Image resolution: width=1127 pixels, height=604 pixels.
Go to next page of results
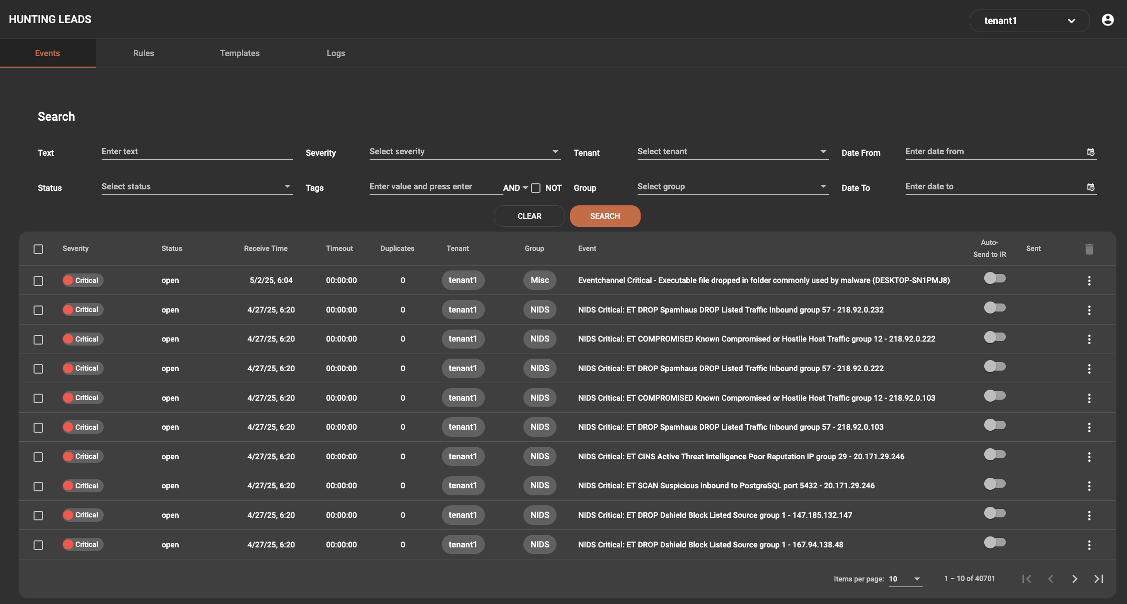click(x=1074, y=579)
